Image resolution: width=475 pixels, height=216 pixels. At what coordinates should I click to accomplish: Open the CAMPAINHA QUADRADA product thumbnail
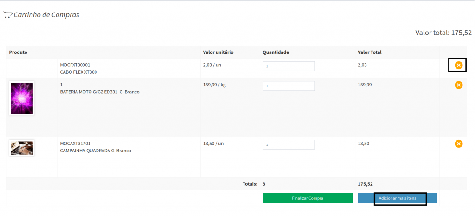pos(22,148)
